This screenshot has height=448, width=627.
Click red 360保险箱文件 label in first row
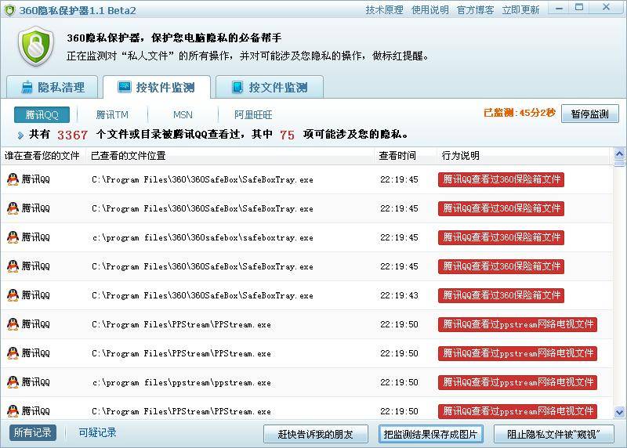click(x=501, y=179)
